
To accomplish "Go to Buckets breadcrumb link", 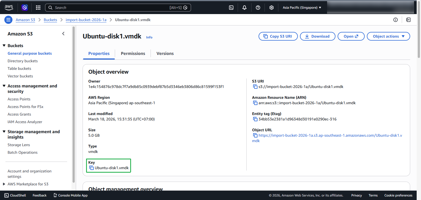I will pyautogui.click(x=50, y=20).
